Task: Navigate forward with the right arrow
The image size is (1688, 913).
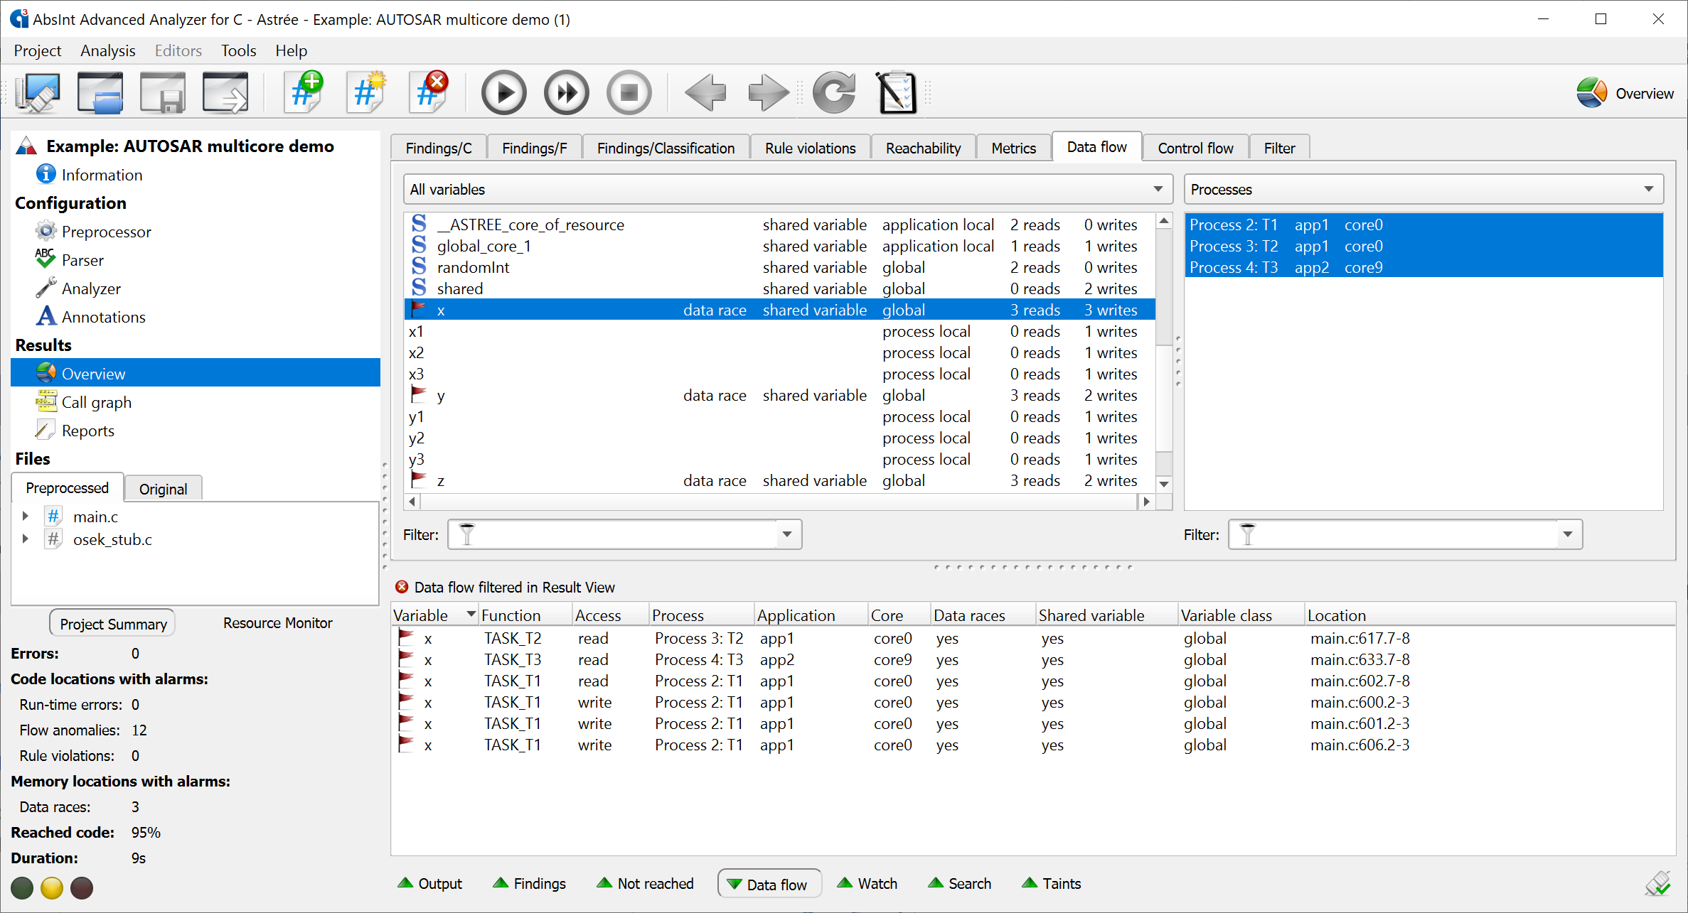Action: (768, 92)
